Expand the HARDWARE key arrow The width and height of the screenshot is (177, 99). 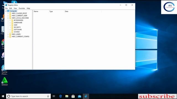point(10,23)
